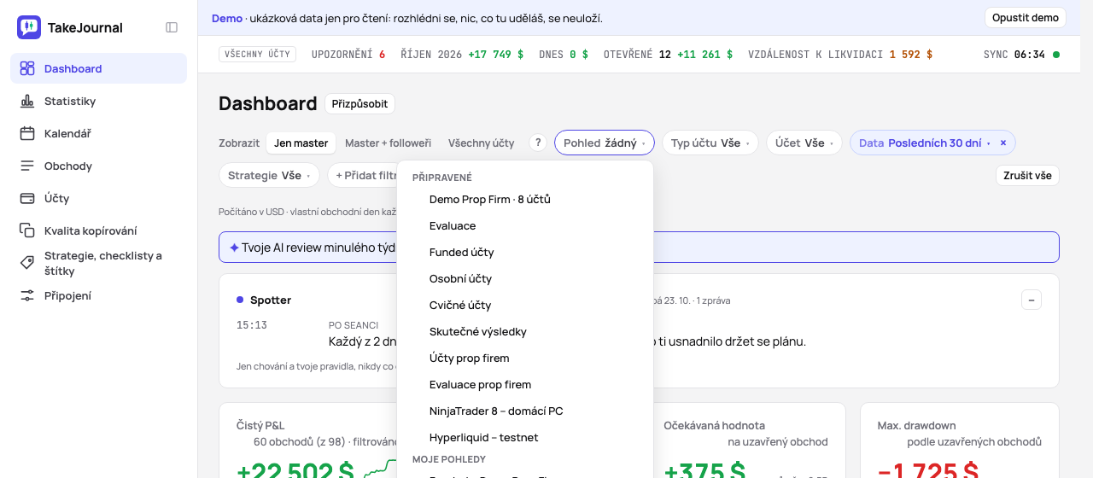Viewport: 1093px width, 478px height.
Task: Click the OTEVŘENÉ 12 +11 261 $ entry
Action: click(668, 54)
